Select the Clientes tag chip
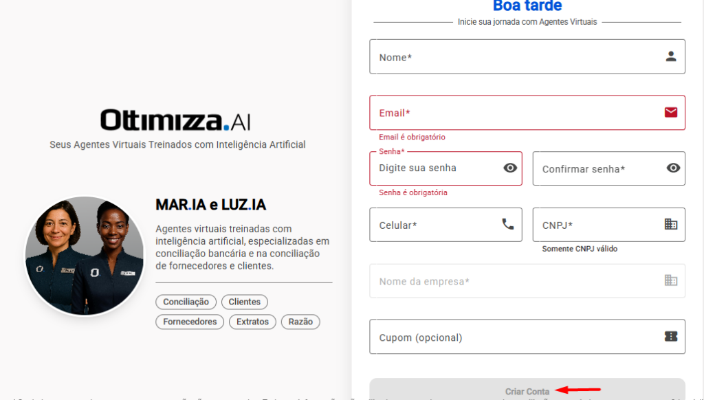Screen dimensions: 704x400 click(x=245, y=302)
